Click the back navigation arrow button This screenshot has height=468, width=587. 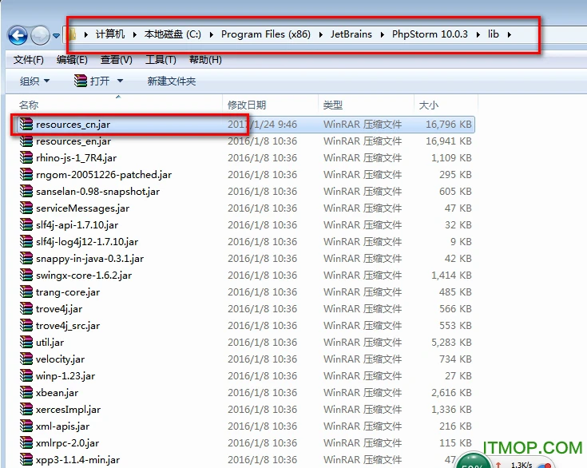click(x=17, y=35)
